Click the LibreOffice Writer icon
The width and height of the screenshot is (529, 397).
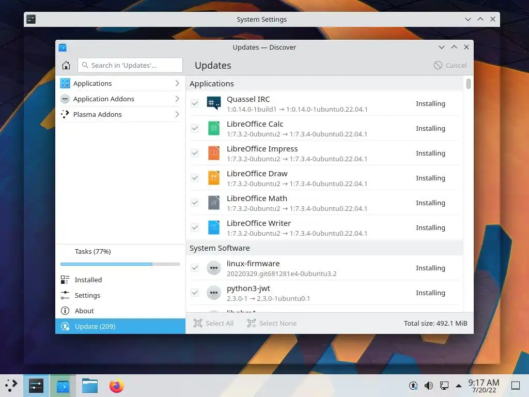coord(213,227)
